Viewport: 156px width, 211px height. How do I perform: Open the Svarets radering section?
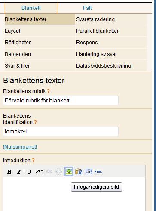click(x=111, y=19)
